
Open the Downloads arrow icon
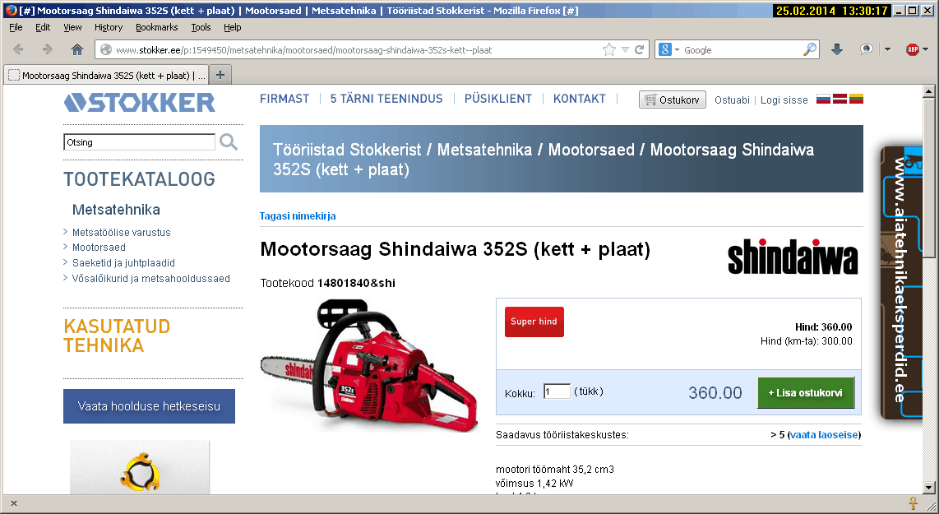[x=837, y=49]
